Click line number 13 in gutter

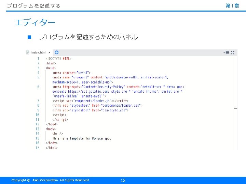click(37, 129)
